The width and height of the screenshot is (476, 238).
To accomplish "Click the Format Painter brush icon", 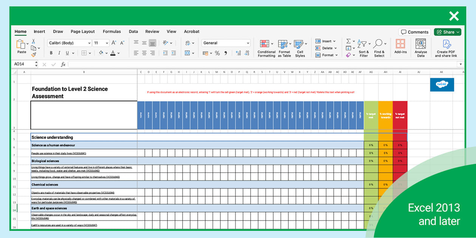I will tap(33, 55).
